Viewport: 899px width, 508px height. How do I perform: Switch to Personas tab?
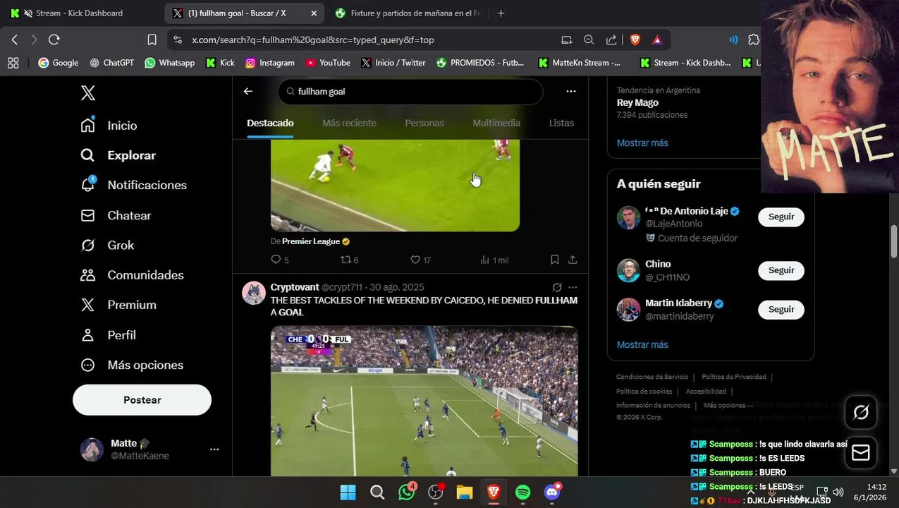[424, 123]
